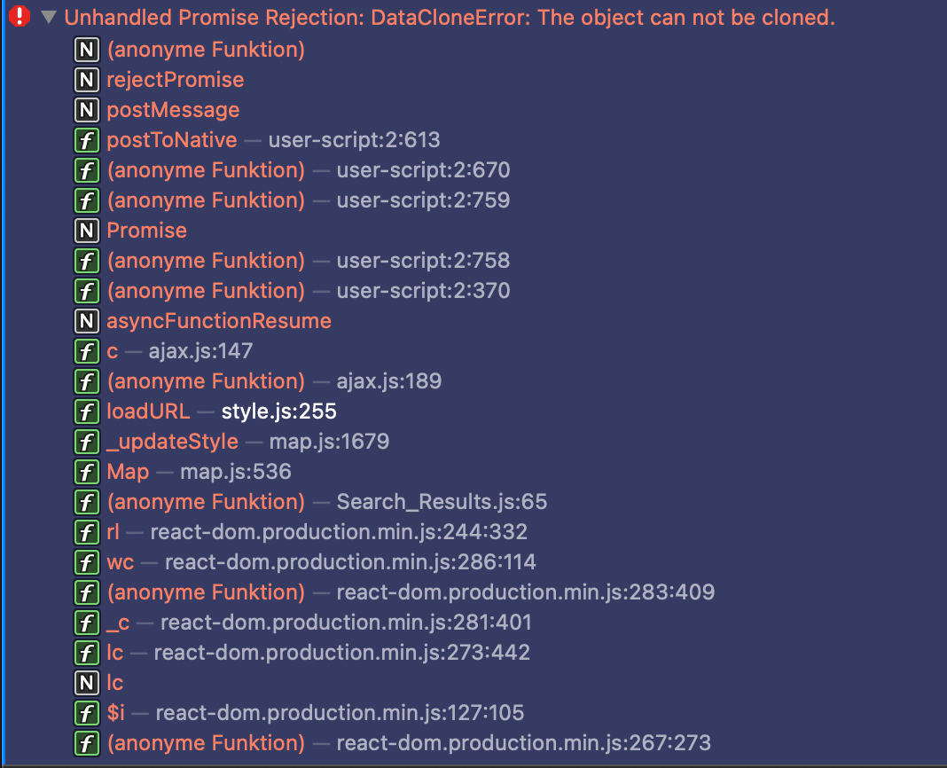Click the native icon beside postMessage

pos(86,110)
